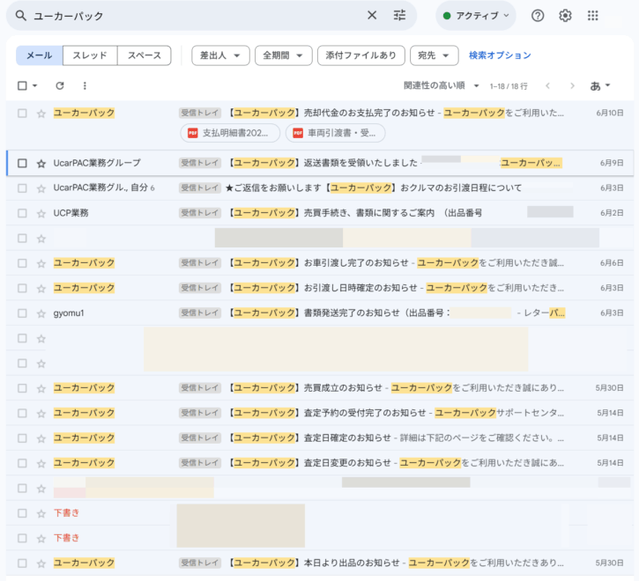Toggle the select-all checkbox in the toolbar
639x581 pixels.
pos(22,85)
